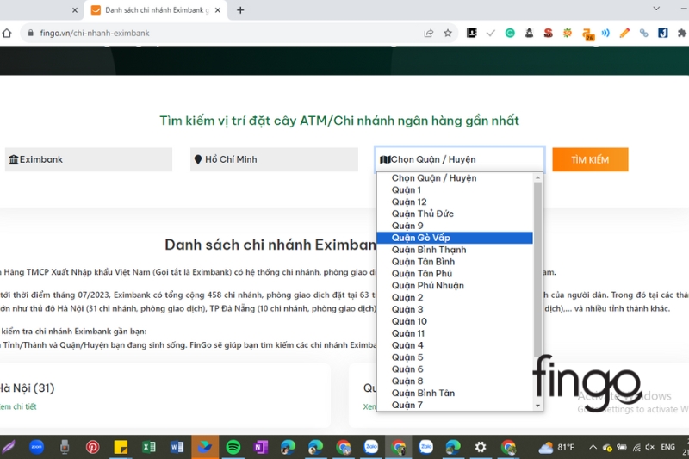Open the Eximbank bank selector

point(89,159)
